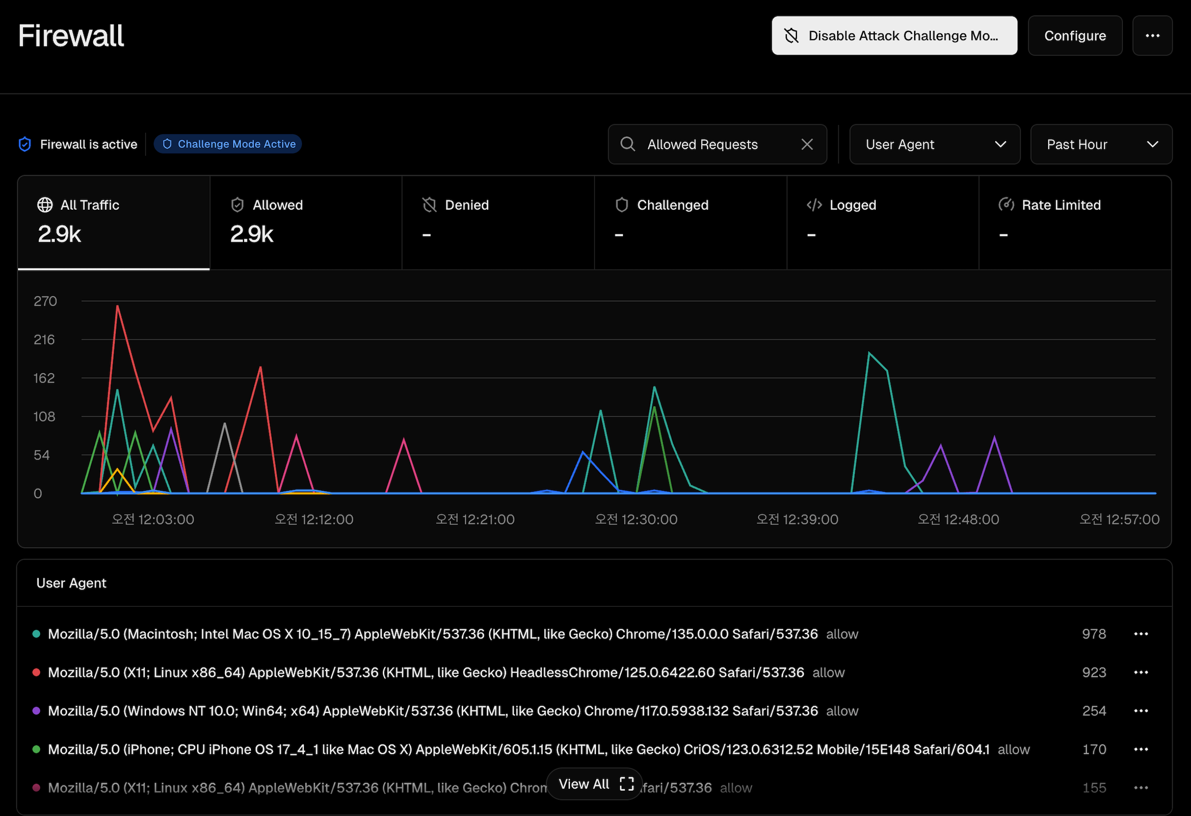Open the Configure button

1075,35
